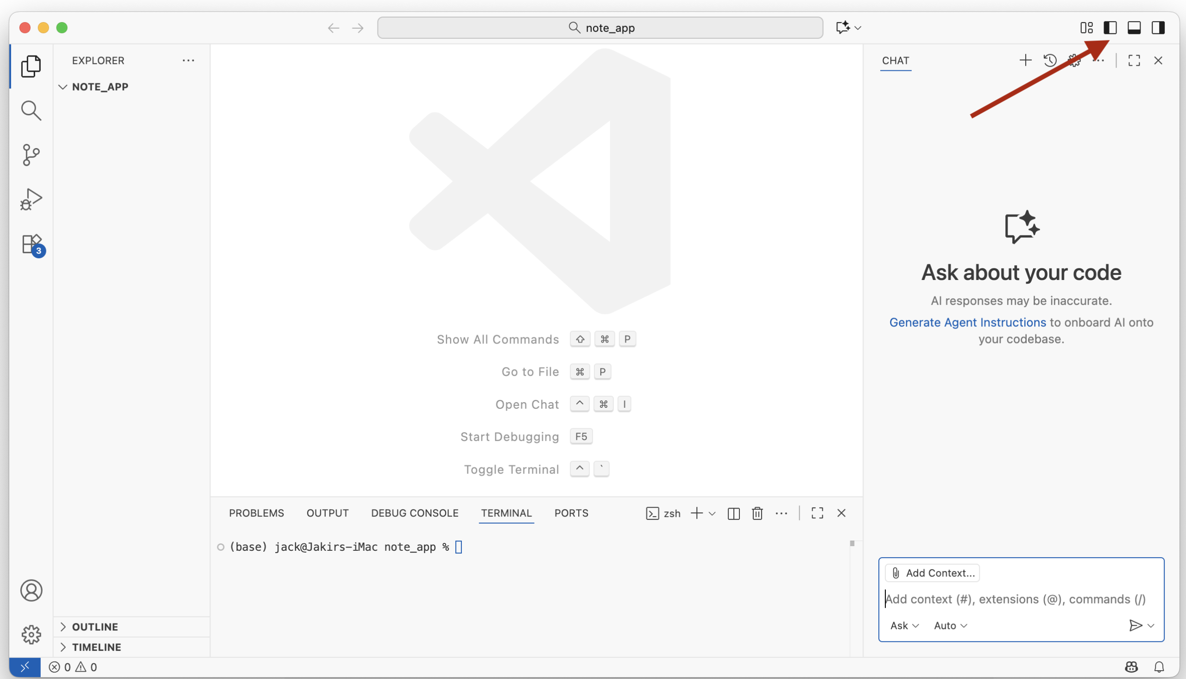Click the notifications bell in status bar
The height and width of the screenshot is (679, 1186).
(1159, 667)
